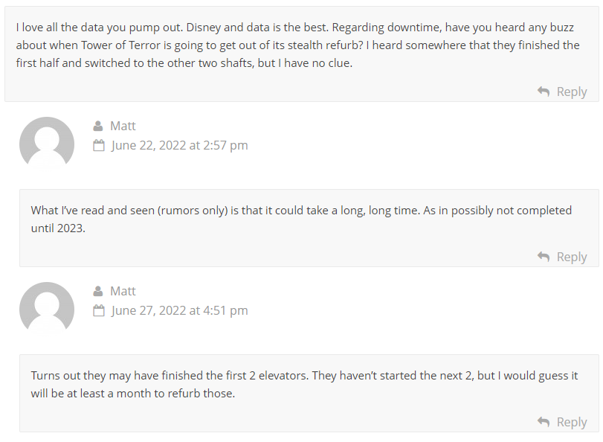
Task: Click Matt's avatar on June 27 comment
Action: click(x=47, y=308)
